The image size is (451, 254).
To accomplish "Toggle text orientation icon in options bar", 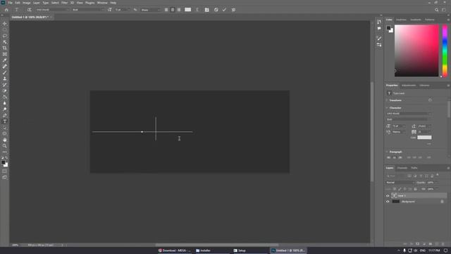I will pyautogui.click(x=29, y=10).
